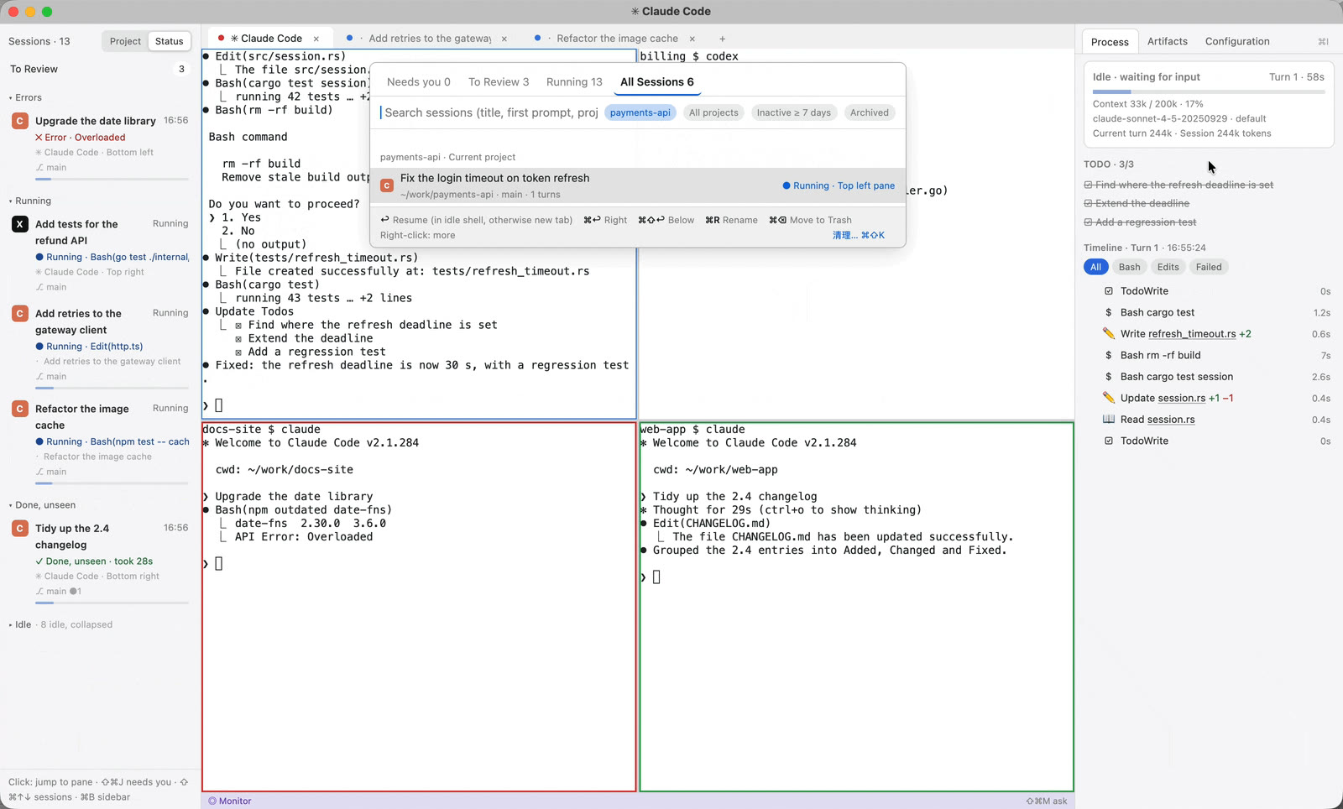Click the pencil icon beside Update session.rs
This screenshot has height=809, width=1343.
[1109, 398]
